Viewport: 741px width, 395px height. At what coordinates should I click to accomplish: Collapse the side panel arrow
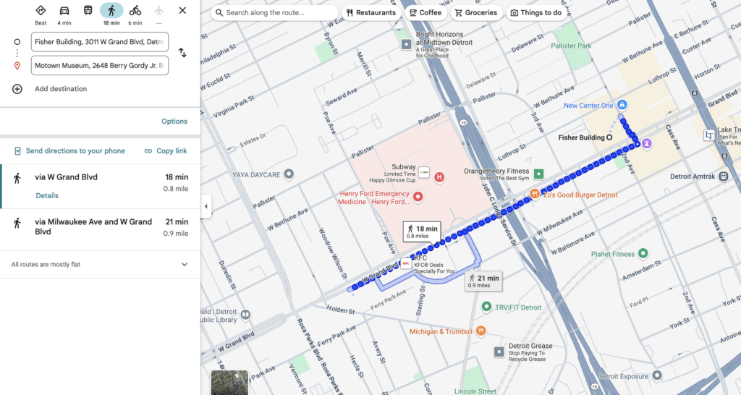pyautogui.click(x=206, y=206)
